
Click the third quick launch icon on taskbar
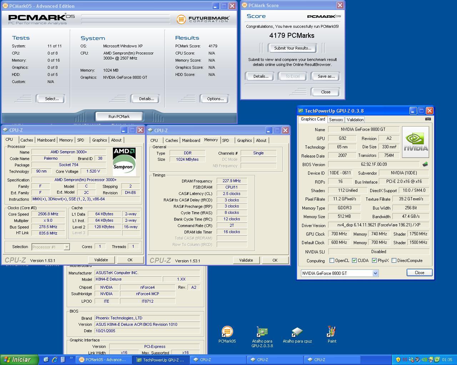pyautogui.click(x=63, y=360)
